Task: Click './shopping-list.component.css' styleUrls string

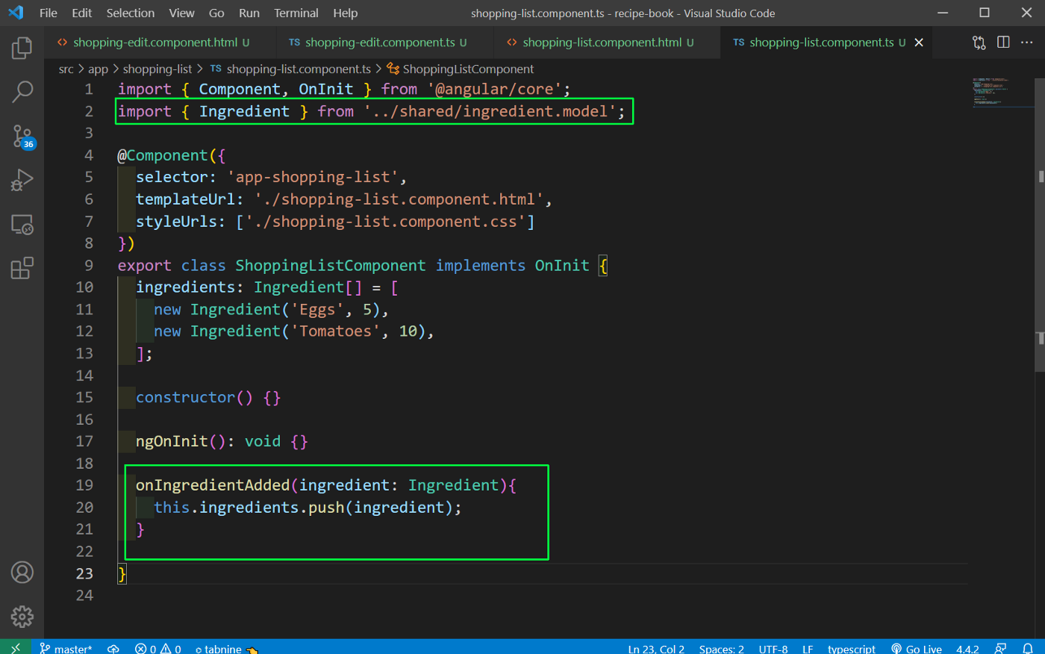Action: pos(385,221)
